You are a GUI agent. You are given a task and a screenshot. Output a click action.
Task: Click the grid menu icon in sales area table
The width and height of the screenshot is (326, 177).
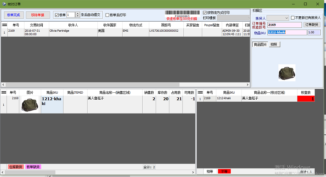(4, 92)
